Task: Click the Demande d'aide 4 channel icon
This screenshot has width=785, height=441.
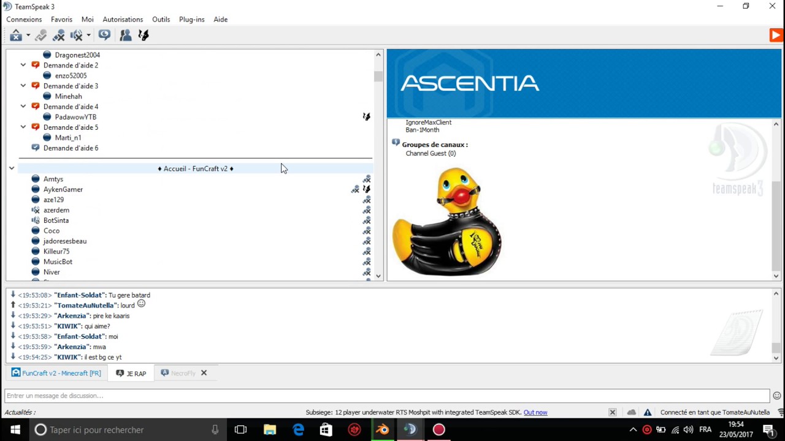Action: coord(36,107)
